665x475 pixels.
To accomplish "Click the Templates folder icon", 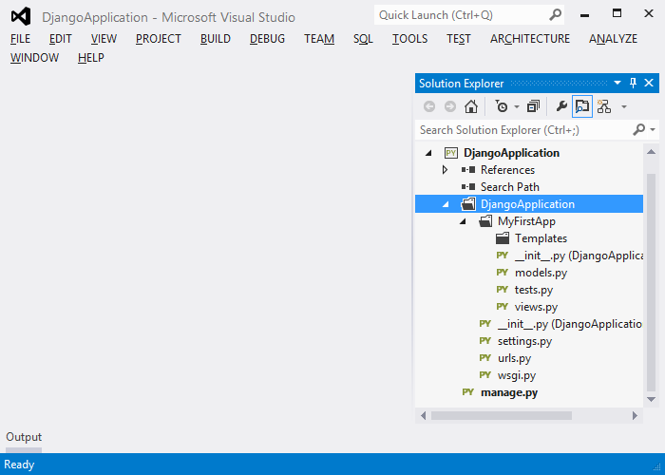I will pyautogui.click(x=503, y=238).
